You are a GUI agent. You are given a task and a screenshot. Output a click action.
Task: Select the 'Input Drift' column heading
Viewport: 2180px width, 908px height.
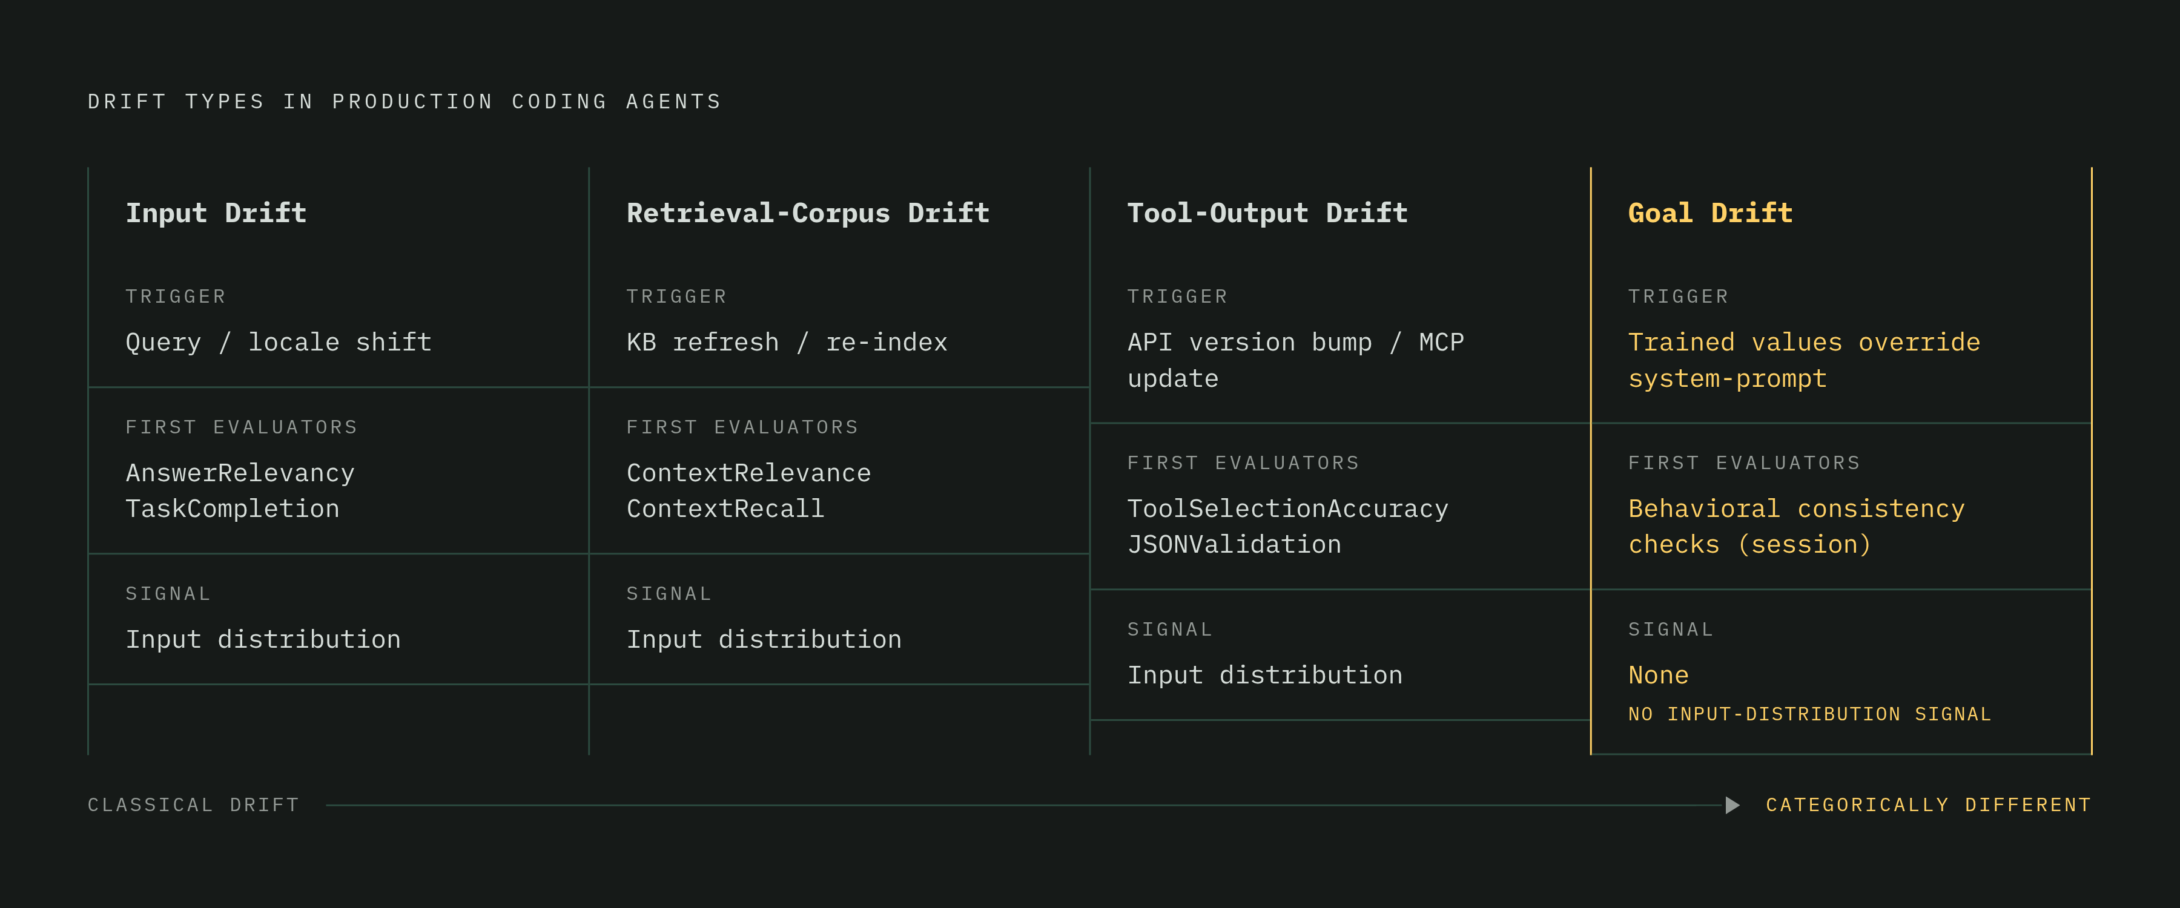pyautogui.click(x=216, y=212)
